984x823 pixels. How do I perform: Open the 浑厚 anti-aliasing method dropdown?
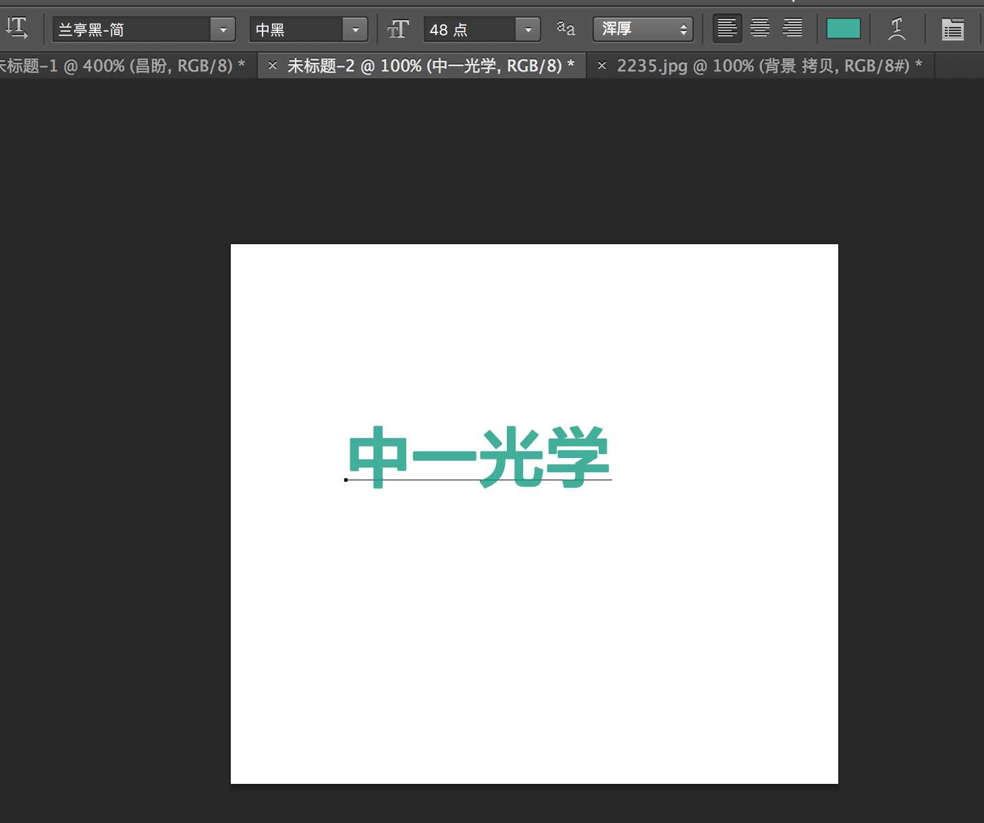point(643,29)
